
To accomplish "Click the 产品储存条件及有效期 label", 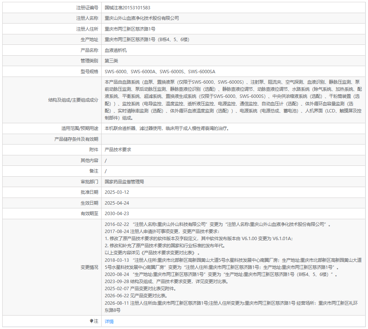I will point(76,139).
